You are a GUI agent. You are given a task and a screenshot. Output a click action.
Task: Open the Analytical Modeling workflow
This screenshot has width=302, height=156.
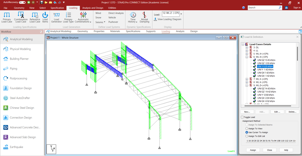(22, 39)
